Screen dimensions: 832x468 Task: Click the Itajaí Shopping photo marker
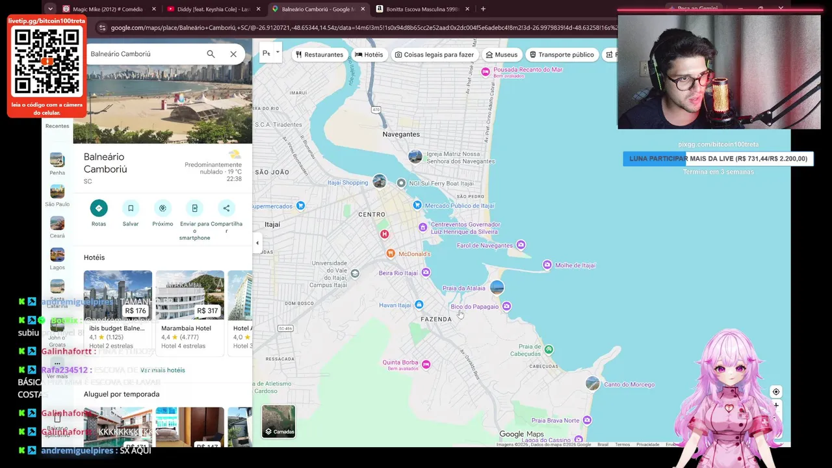(x=380, y=181)
